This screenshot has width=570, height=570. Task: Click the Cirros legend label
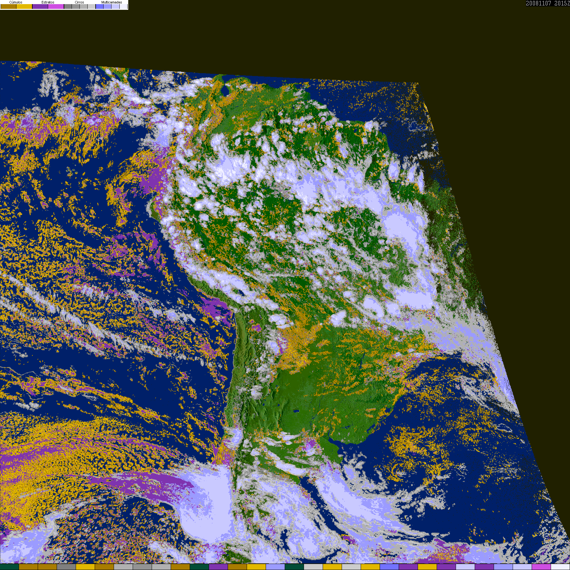click(79, 2)
